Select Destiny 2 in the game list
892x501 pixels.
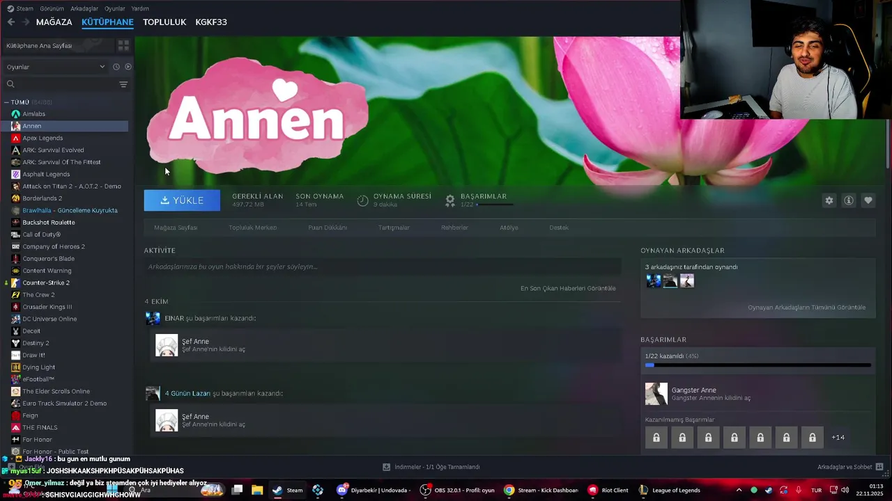point(36,343)
